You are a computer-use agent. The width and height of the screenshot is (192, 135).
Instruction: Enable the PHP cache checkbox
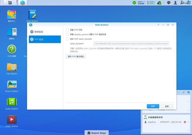(67, 30)
